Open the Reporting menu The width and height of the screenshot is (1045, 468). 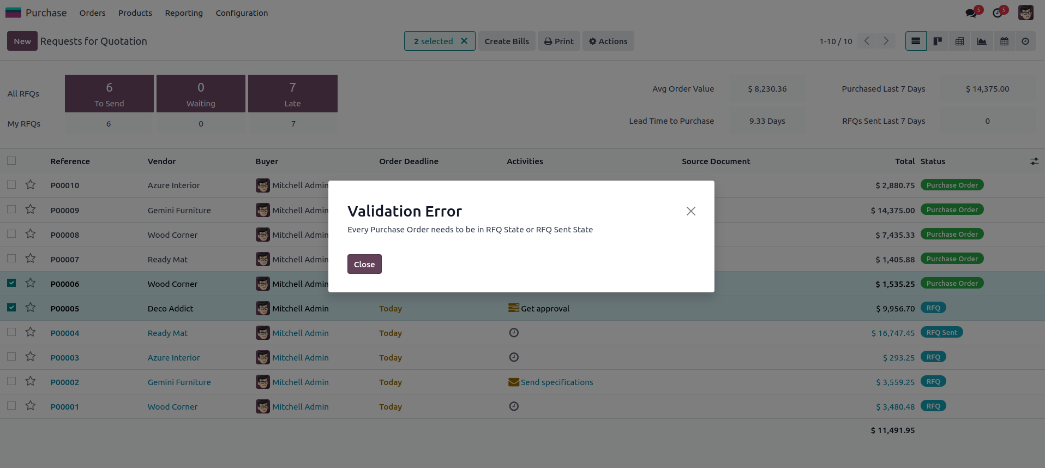(x=184, y=13)
